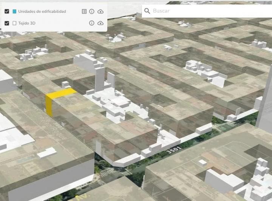The width and height of the screenshot is (272, 201).
Task: Select the Tejido 3D layer name
Action: (27, 23)
